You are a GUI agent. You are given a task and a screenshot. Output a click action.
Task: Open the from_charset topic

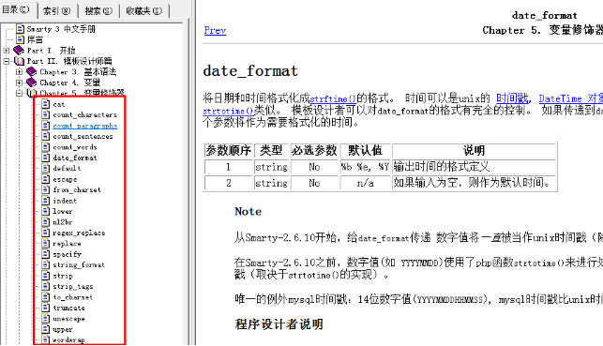pos(77,190)
